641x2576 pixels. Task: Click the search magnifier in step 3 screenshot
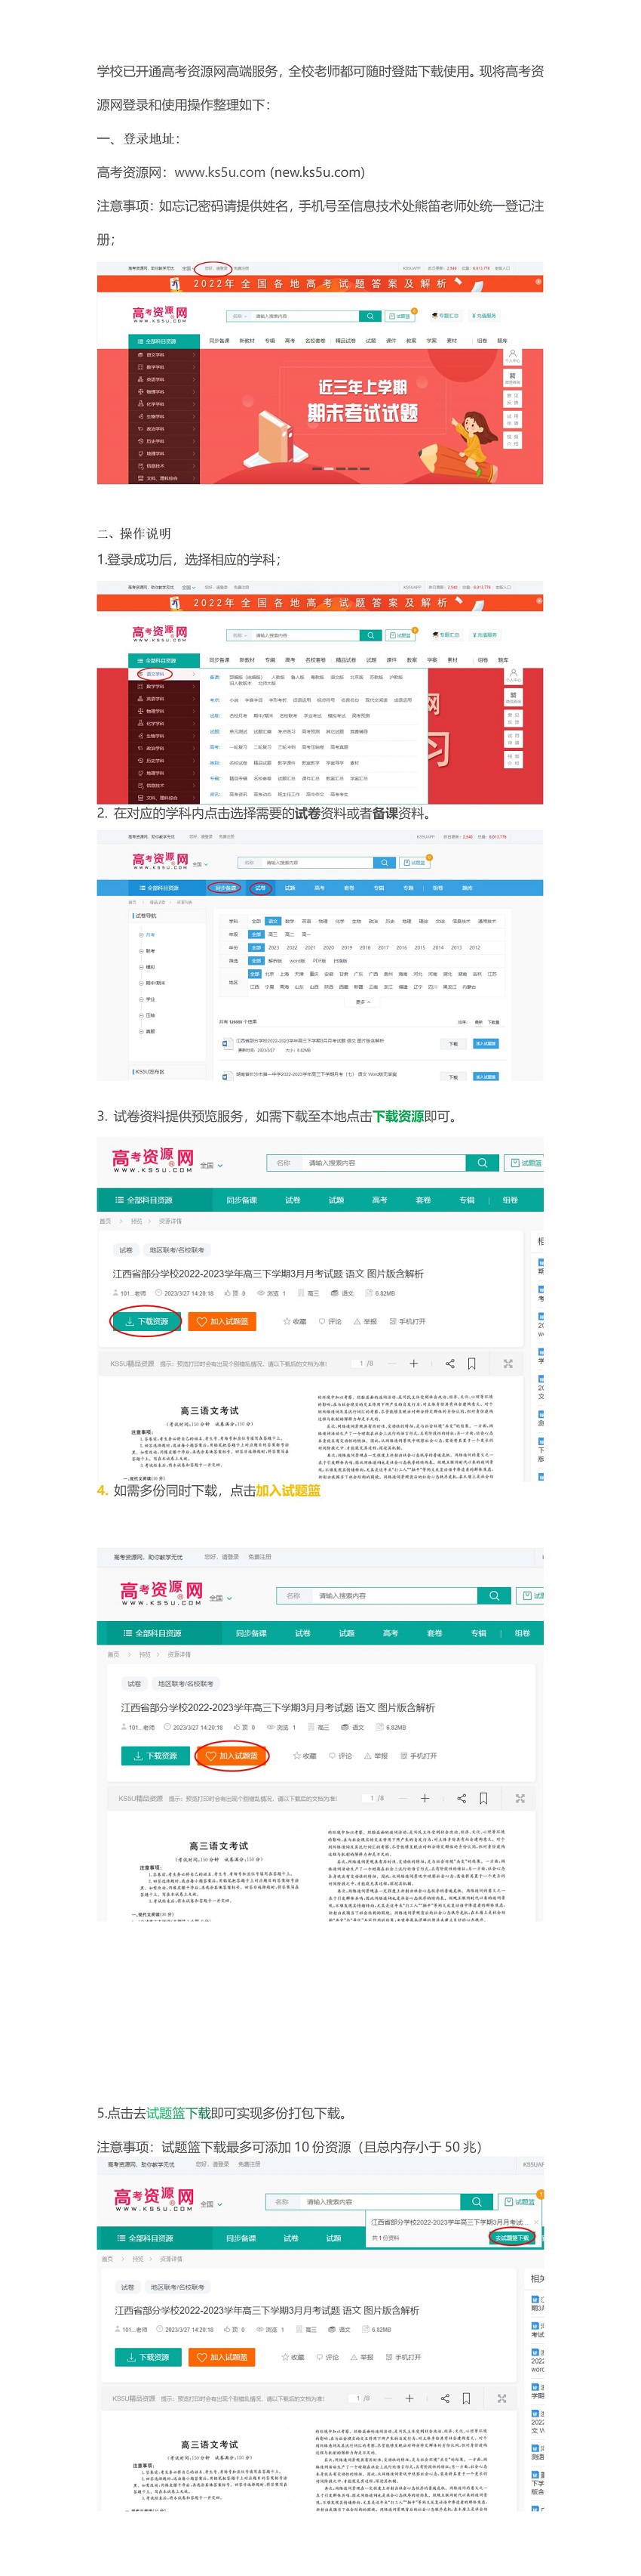[482, 1163]
